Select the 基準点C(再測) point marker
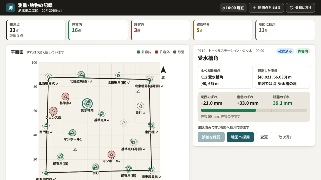This screenshot has height=180, width=321. click(133, 142)
